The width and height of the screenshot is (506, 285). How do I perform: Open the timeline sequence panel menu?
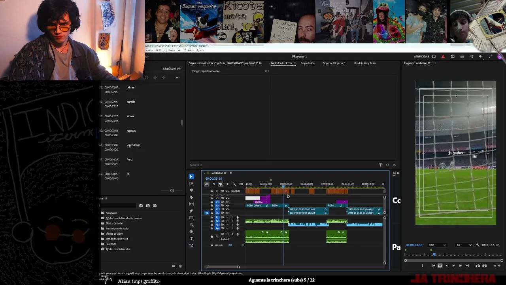pyautogui.click(x=231, y=173)
